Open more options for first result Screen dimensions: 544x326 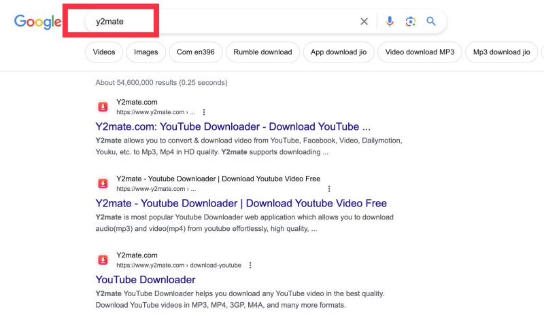(204, 112)
